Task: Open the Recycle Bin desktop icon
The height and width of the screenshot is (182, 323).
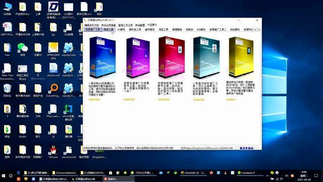Action: [x=7, y=90]
